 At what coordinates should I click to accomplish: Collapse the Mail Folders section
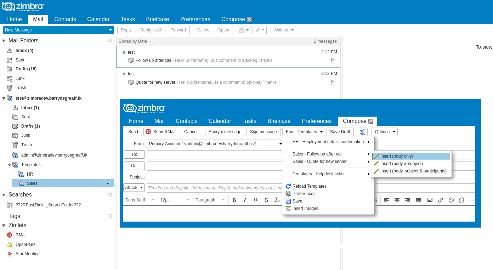tap(4, 41)
